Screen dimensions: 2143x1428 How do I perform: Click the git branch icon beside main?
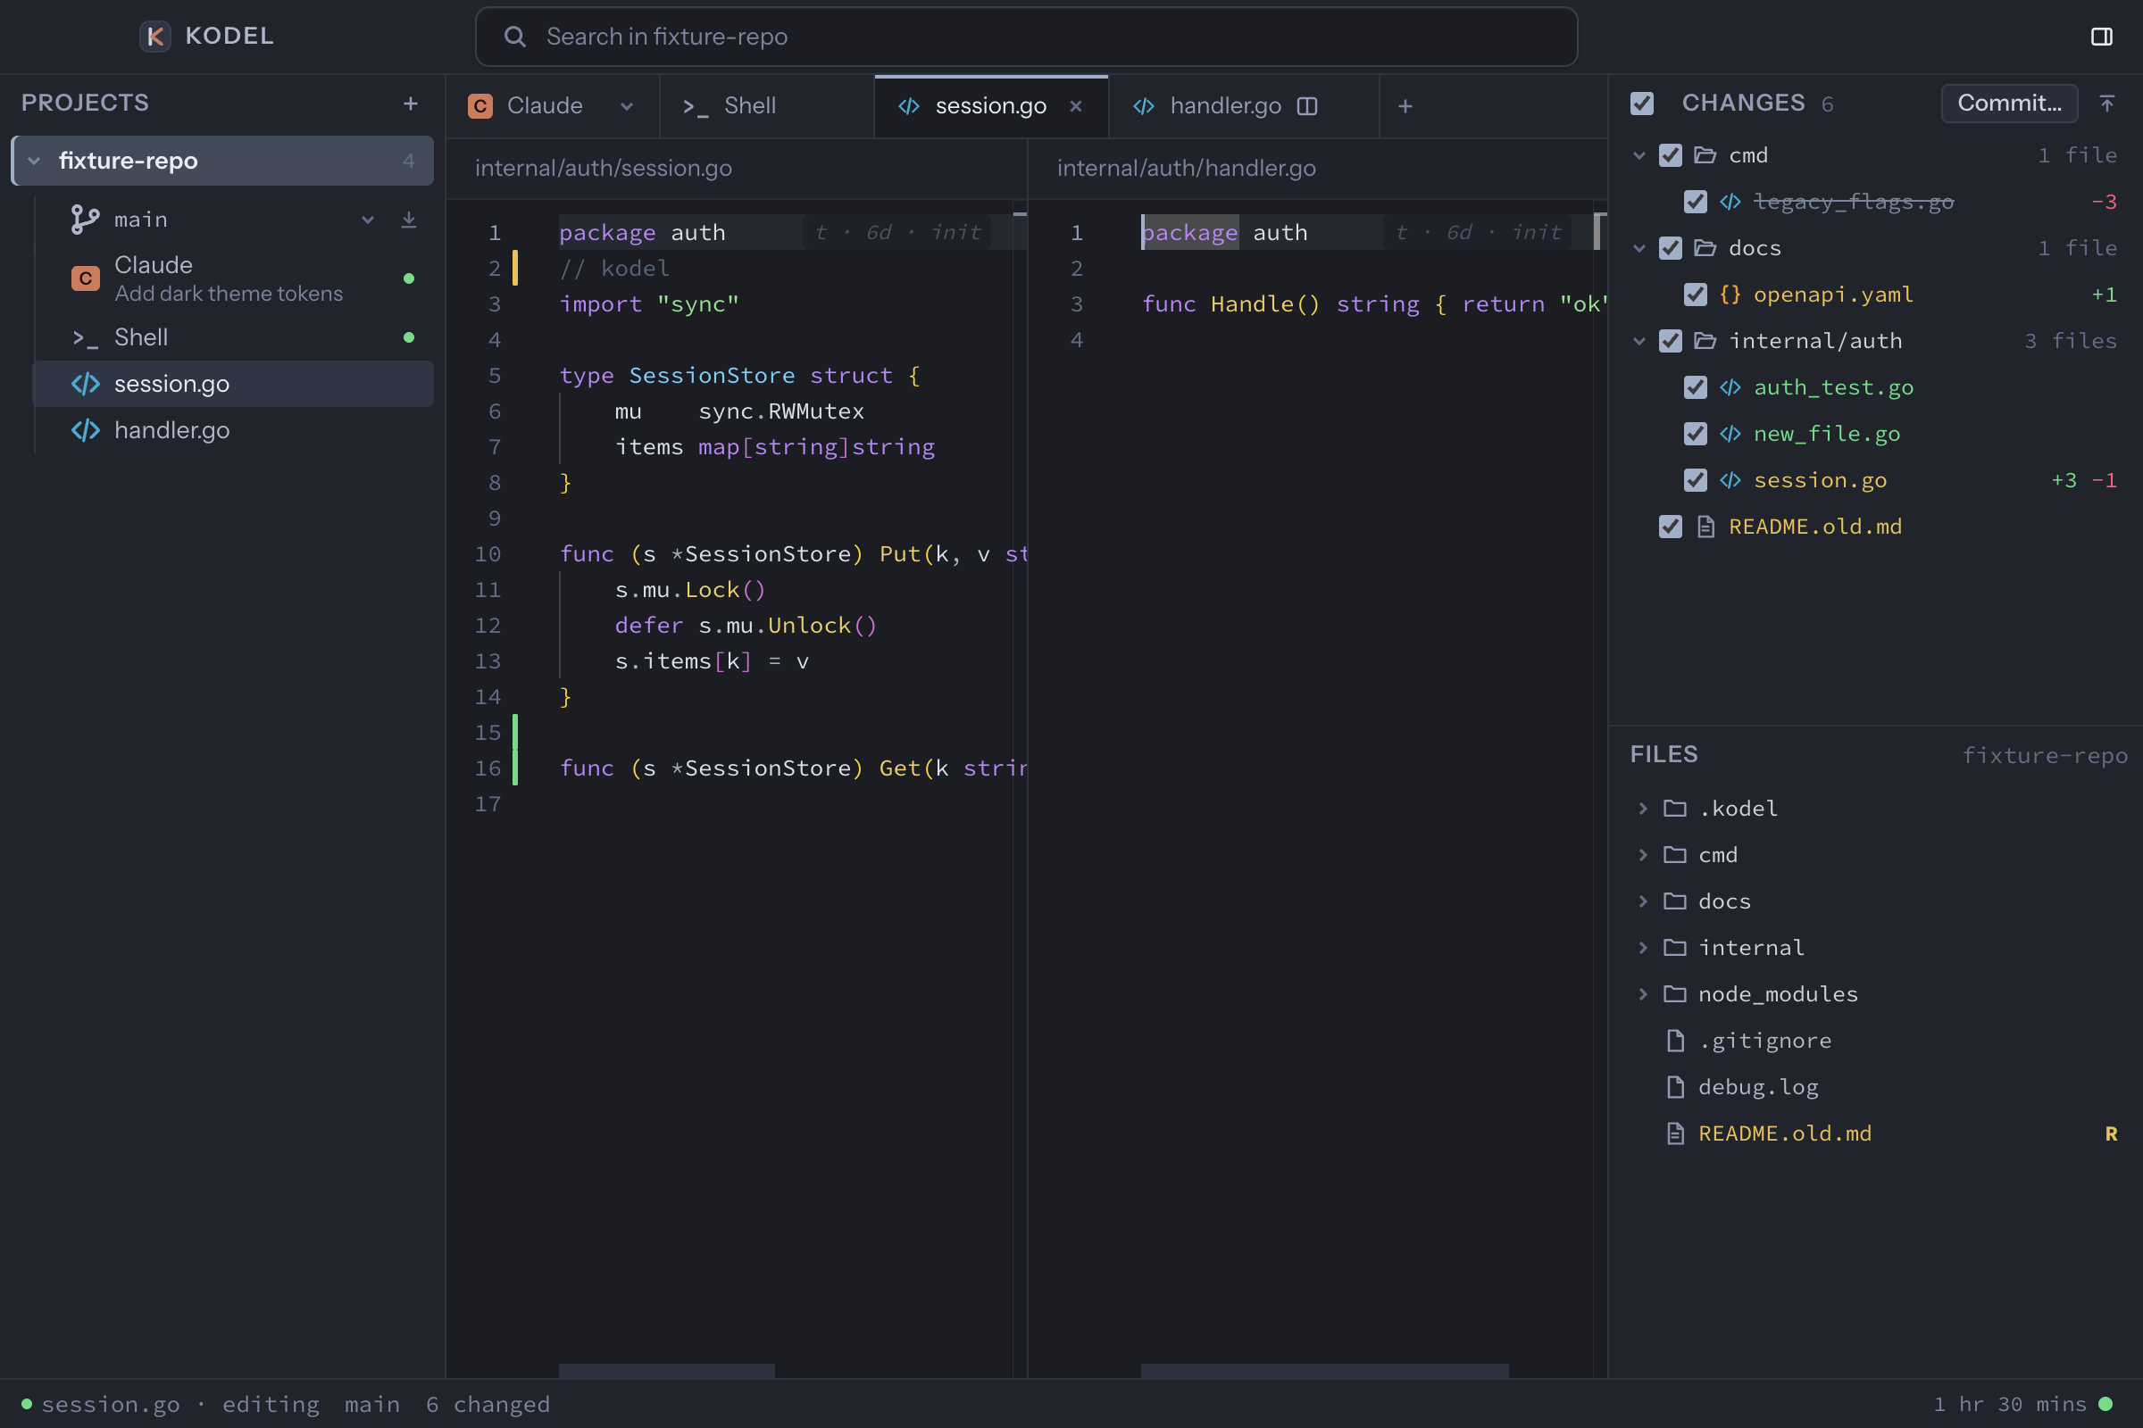coord(85,220)
